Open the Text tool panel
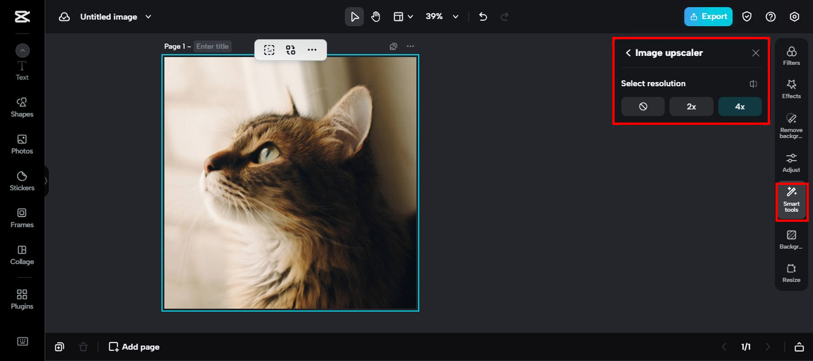Image resolution: width=813 pixels, height=361 pixels. 22,70
